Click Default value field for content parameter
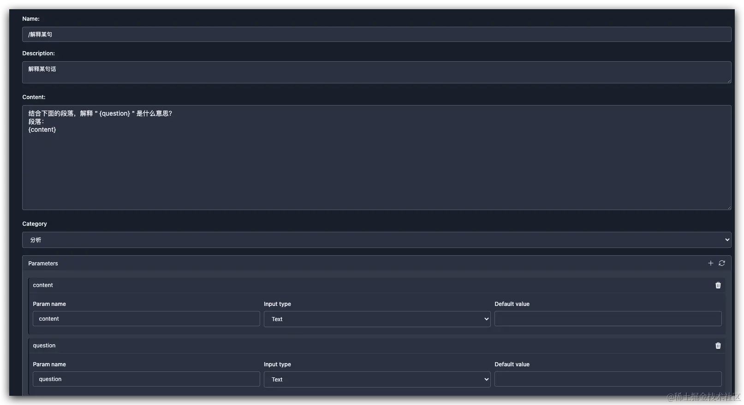 pos(608,319)
